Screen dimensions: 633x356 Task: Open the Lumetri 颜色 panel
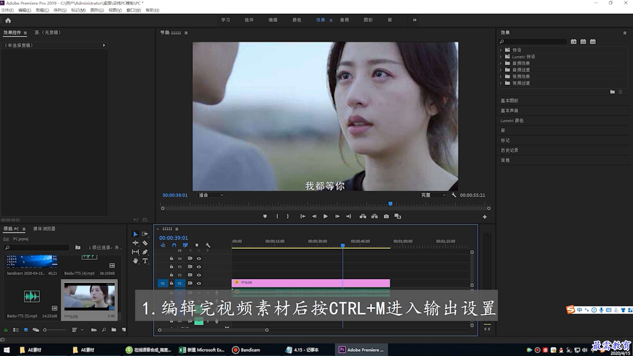point(512,121)
